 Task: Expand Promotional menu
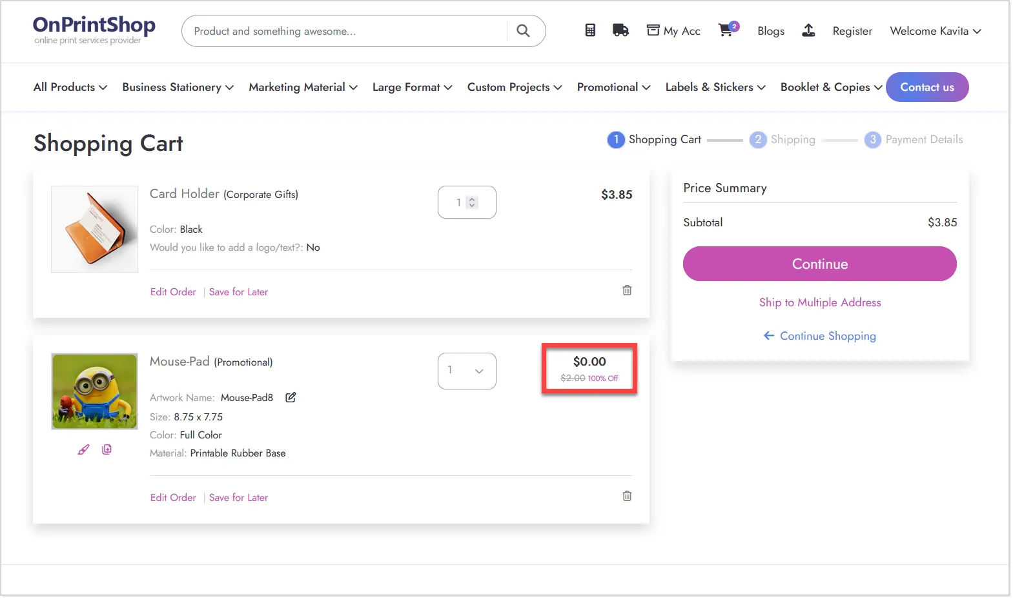tap(614, 87)
